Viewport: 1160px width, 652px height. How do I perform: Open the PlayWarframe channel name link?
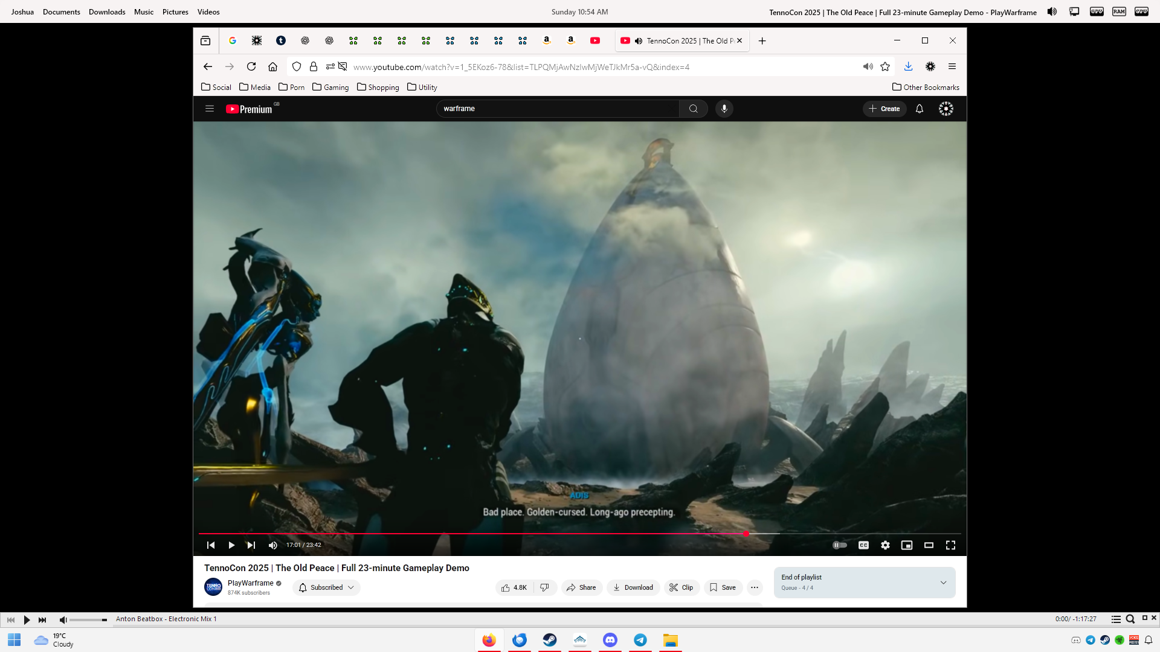(x=251, y=583)
